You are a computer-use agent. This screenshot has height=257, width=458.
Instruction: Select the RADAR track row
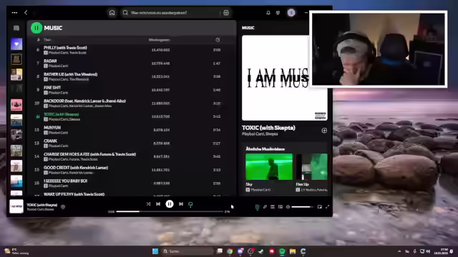tap(132, 64)
